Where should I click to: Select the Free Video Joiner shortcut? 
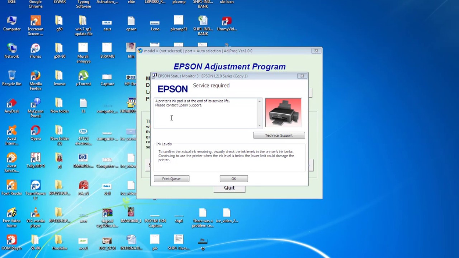pos(12,218)
